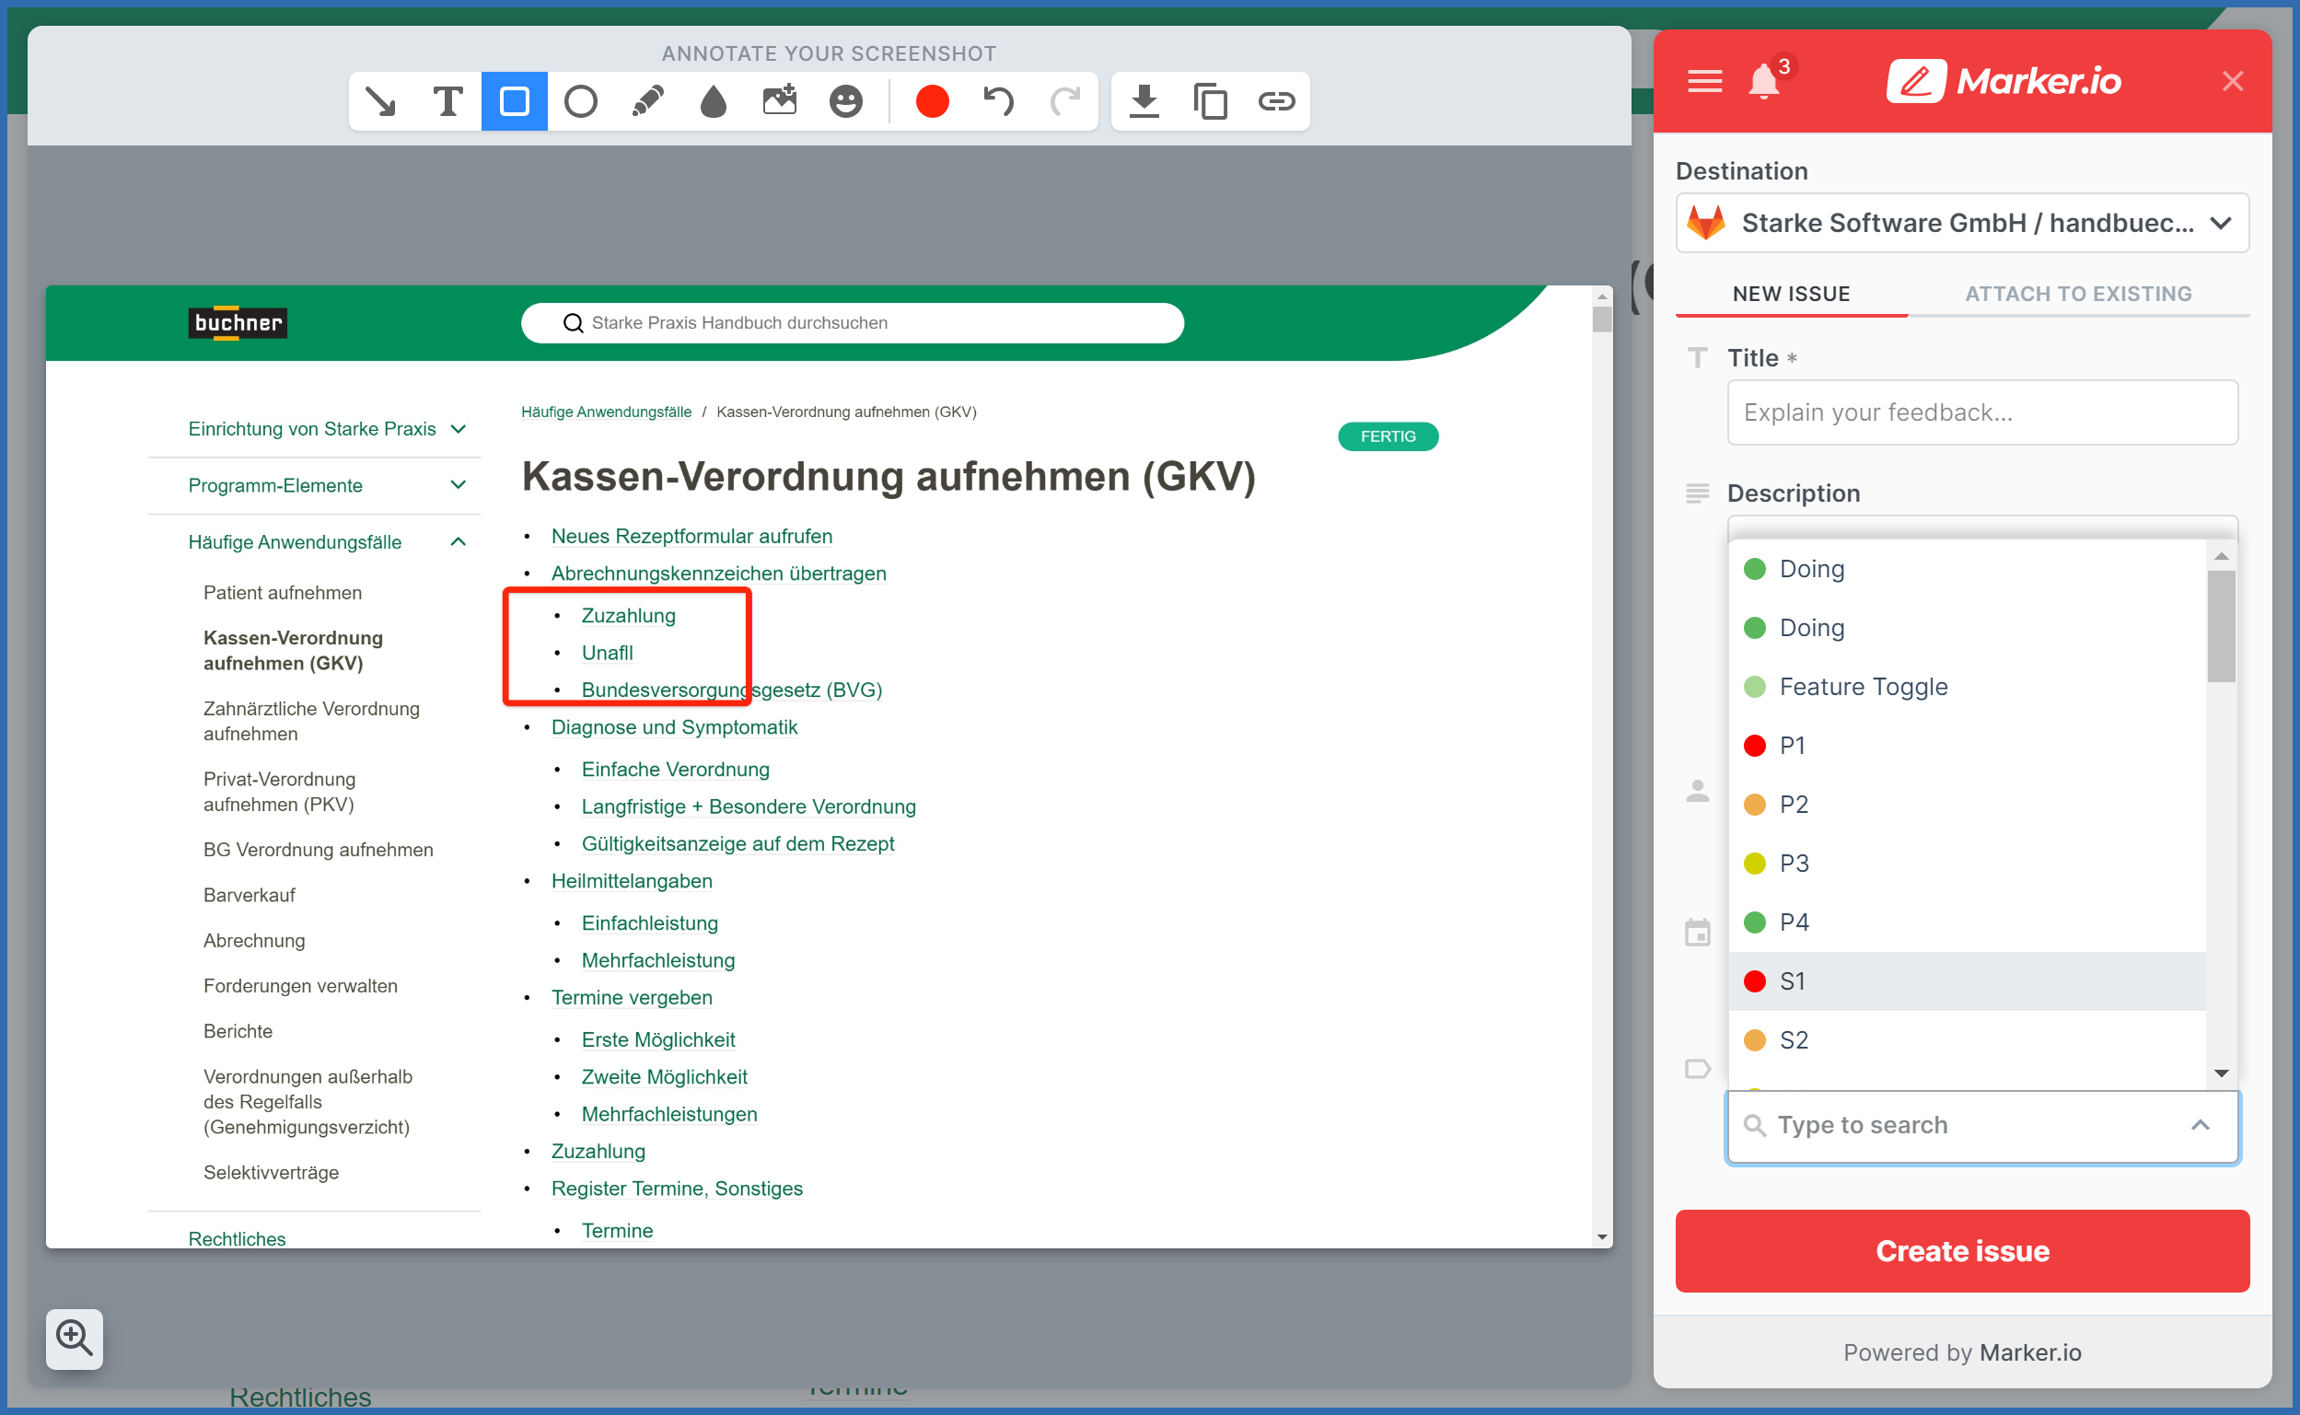Change the red annotation color
The image size is (2300, 1415).
pos(932,101)
